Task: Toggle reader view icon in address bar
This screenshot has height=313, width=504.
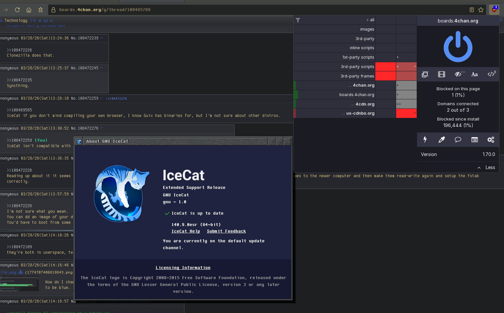Action: click(x=471, y=10)
